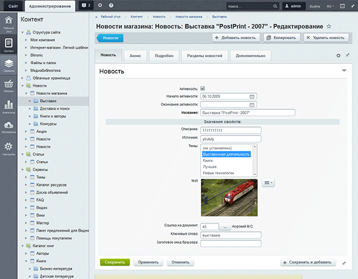Open the Marketplace sidebar section
The height and width of the screenshot is (279, 358).
tap(9, 126)
